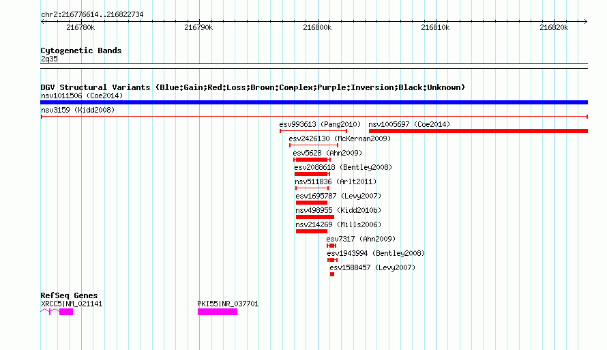Click the nsv1005697 (Coe2014) label
The width and height of the screenshot is (607, 350).
(x=409, y=124)
